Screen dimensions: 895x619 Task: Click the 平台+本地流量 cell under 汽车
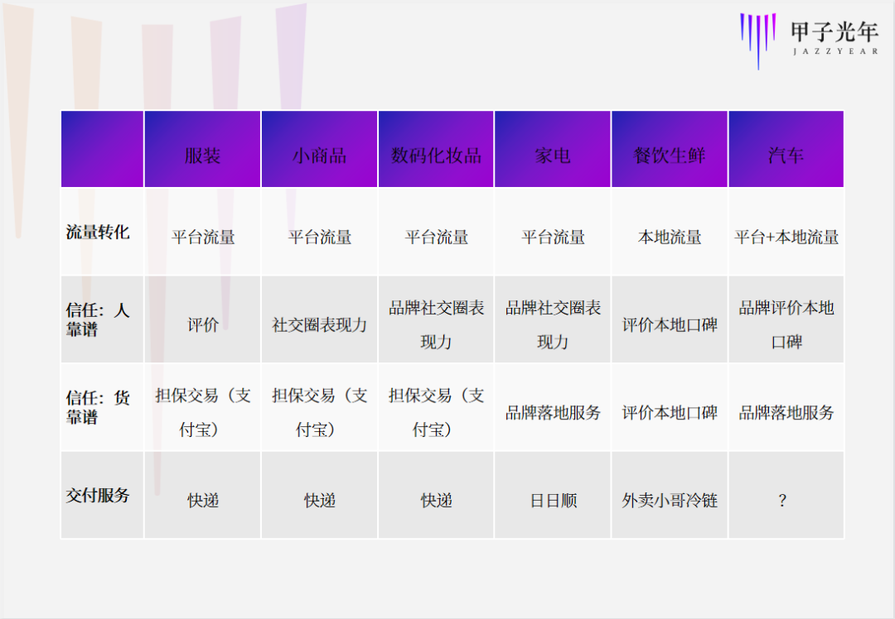coord(786,238)
